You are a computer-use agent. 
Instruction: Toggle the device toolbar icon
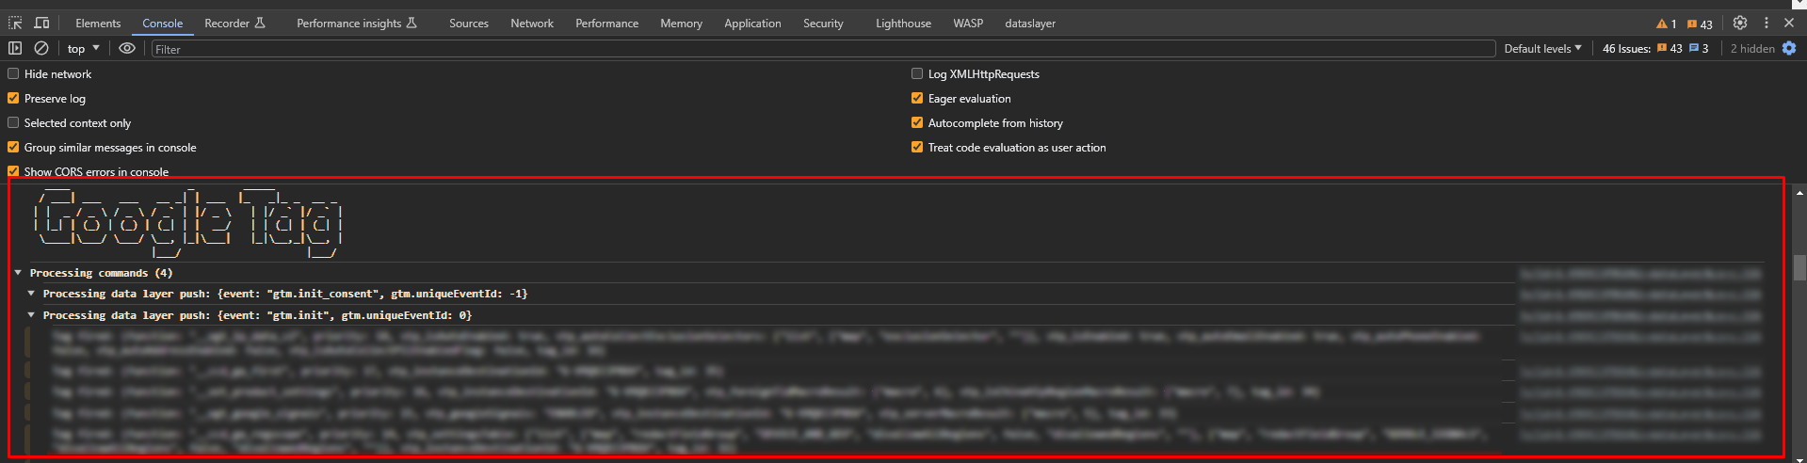[41, 23]
